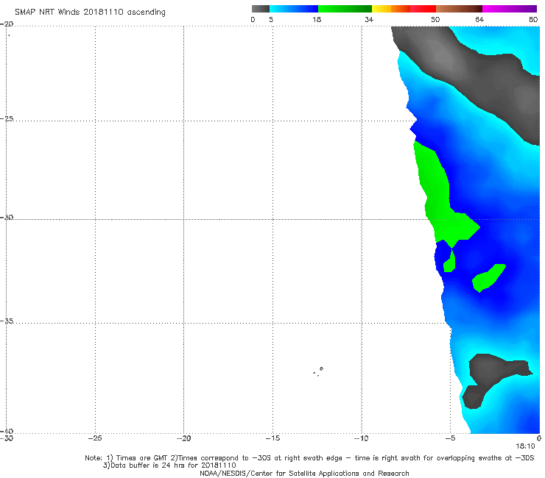Click the small green patch east of -5 longitude
Viewport: 545px width, 478px height.
tap(488, 278)
